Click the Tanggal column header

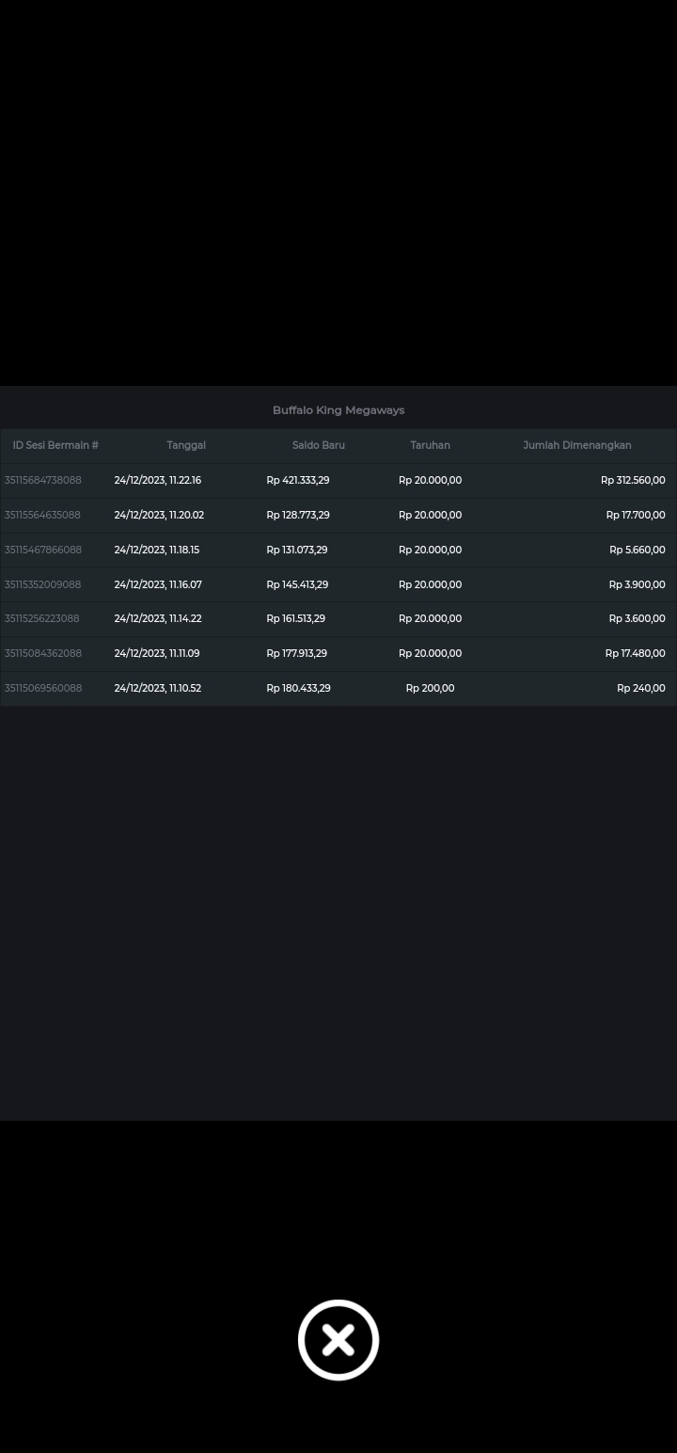click(x=186, y=445)
